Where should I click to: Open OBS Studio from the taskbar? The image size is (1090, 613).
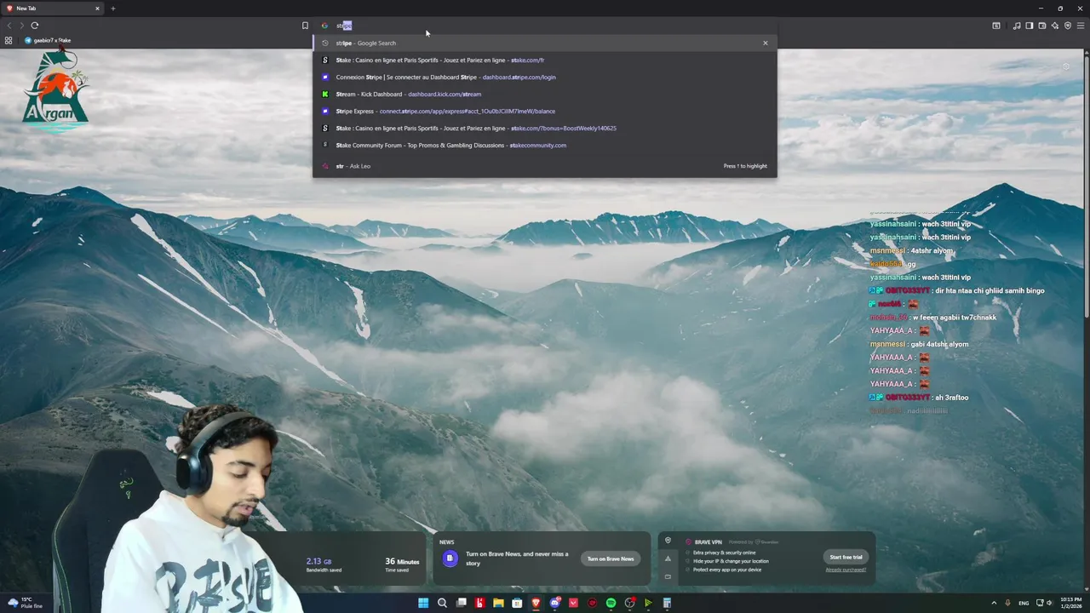click(x=629, y=603)
